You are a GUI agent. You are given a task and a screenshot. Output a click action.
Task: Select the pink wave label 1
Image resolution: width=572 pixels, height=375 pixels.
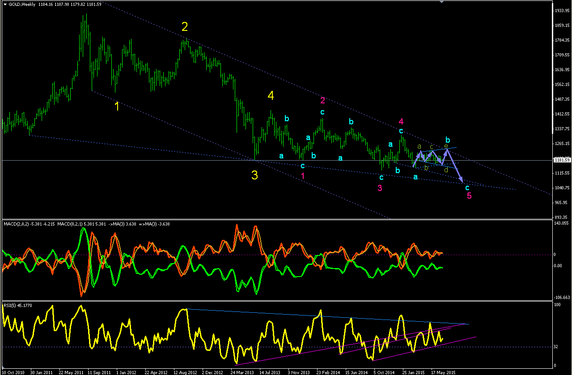(x=303, y=176)
